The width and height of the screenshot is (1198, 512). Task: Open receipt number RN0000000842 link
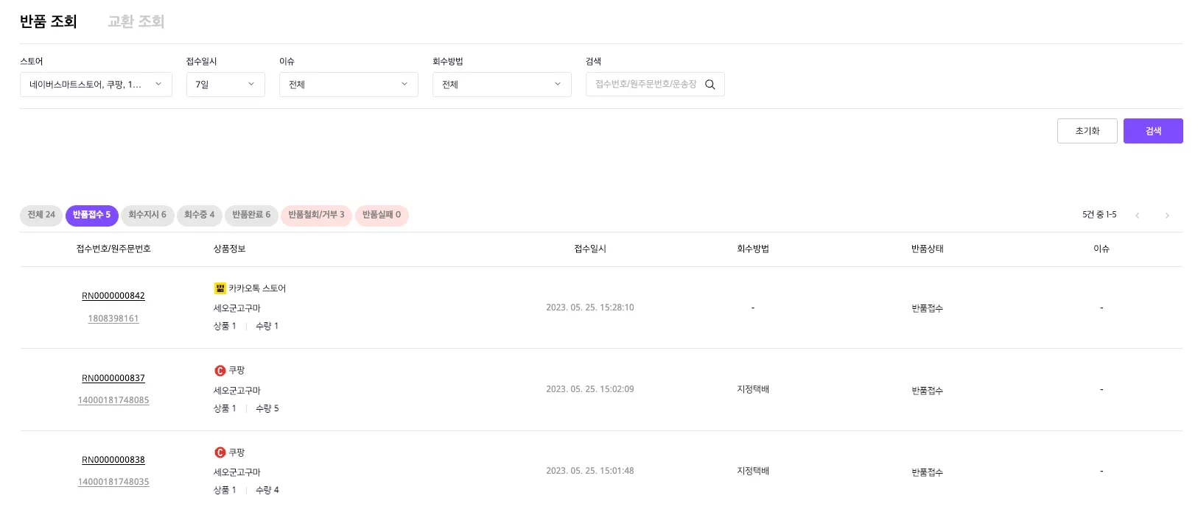point(113,296)
